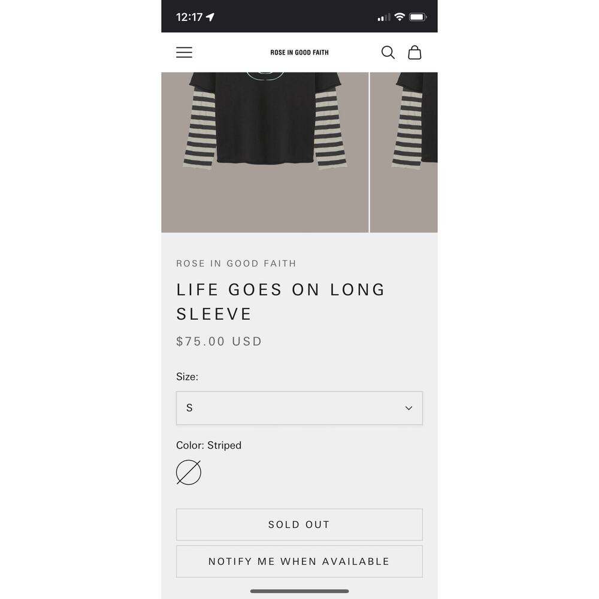
Task: Tap the Rose In Good Faith vendor label
Action: [236, 263]
